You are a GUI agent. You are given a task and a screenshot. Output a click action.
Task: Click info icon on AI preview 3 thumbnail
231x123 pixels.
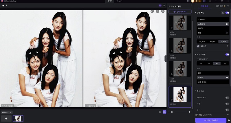(172, 74)
